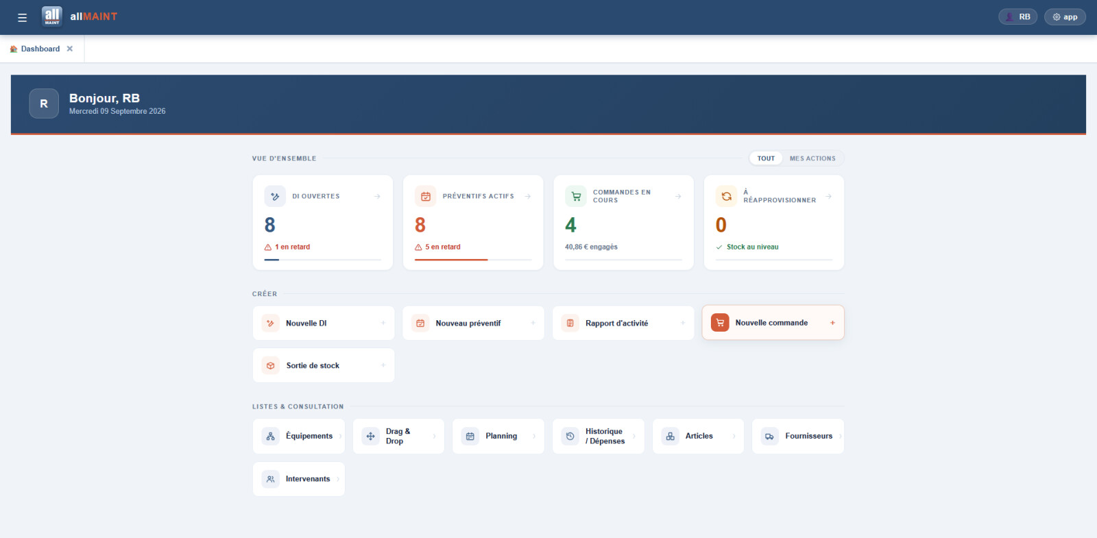The width and height of the screenshot is (1097, 538).
Task: Click the R avatar in the greeting banner
Action: tap(44, 103)
